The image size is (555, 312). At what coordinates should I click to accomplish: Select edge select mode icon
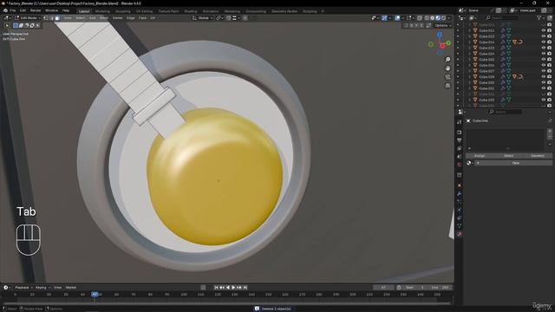pos(51,17)
